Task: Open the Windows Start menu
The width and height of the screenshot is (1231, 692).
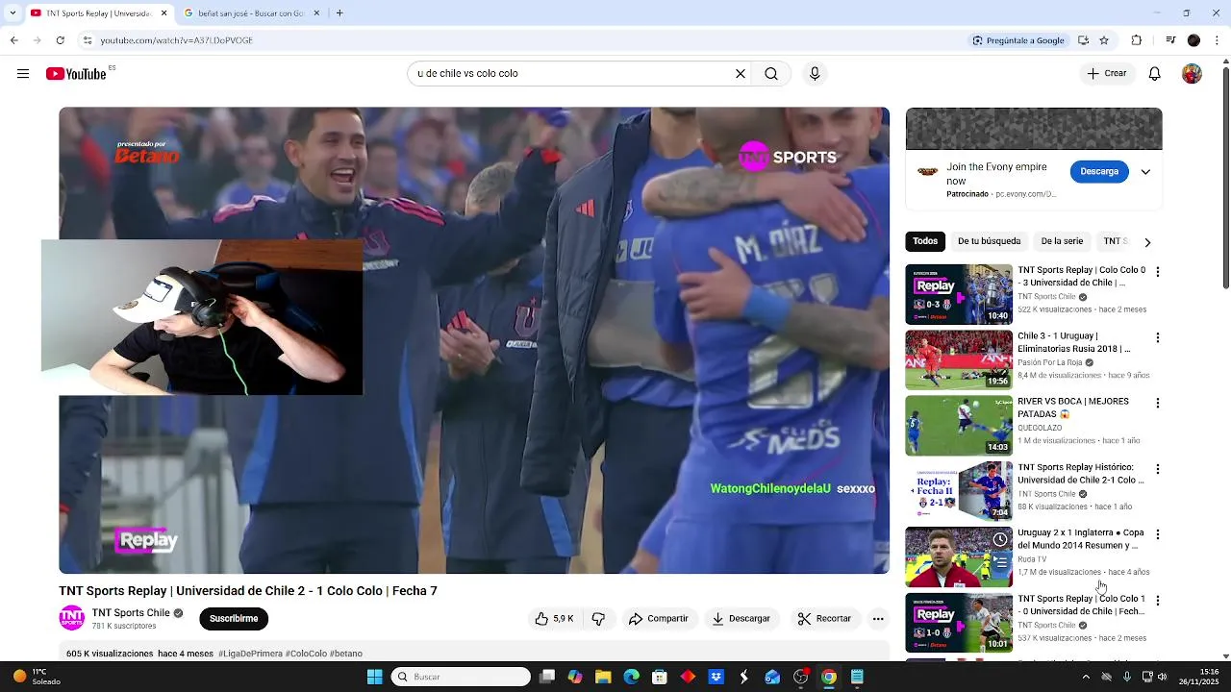Action: [x=374, y=677]
